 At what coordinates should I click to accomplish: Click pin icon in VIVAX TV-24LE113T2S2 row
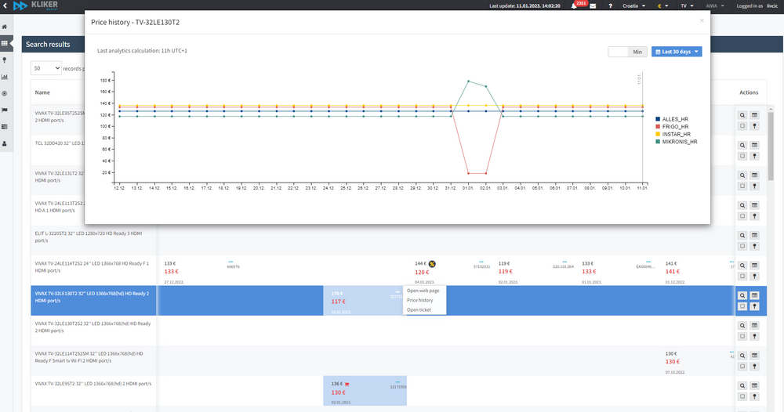754,216
